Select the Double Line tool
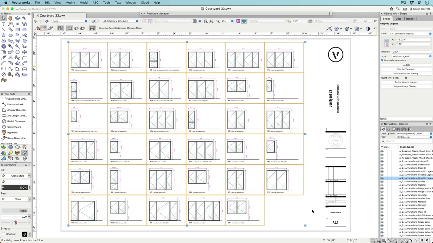Viewport: 433px width, 243px height. (x=10, y=30)
